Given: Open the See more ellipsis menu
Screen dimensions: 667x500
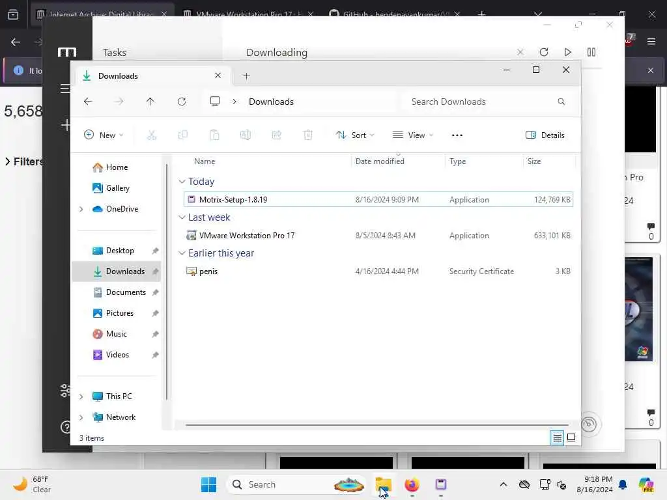Looking at the screenshot, I should pos(457,135).
